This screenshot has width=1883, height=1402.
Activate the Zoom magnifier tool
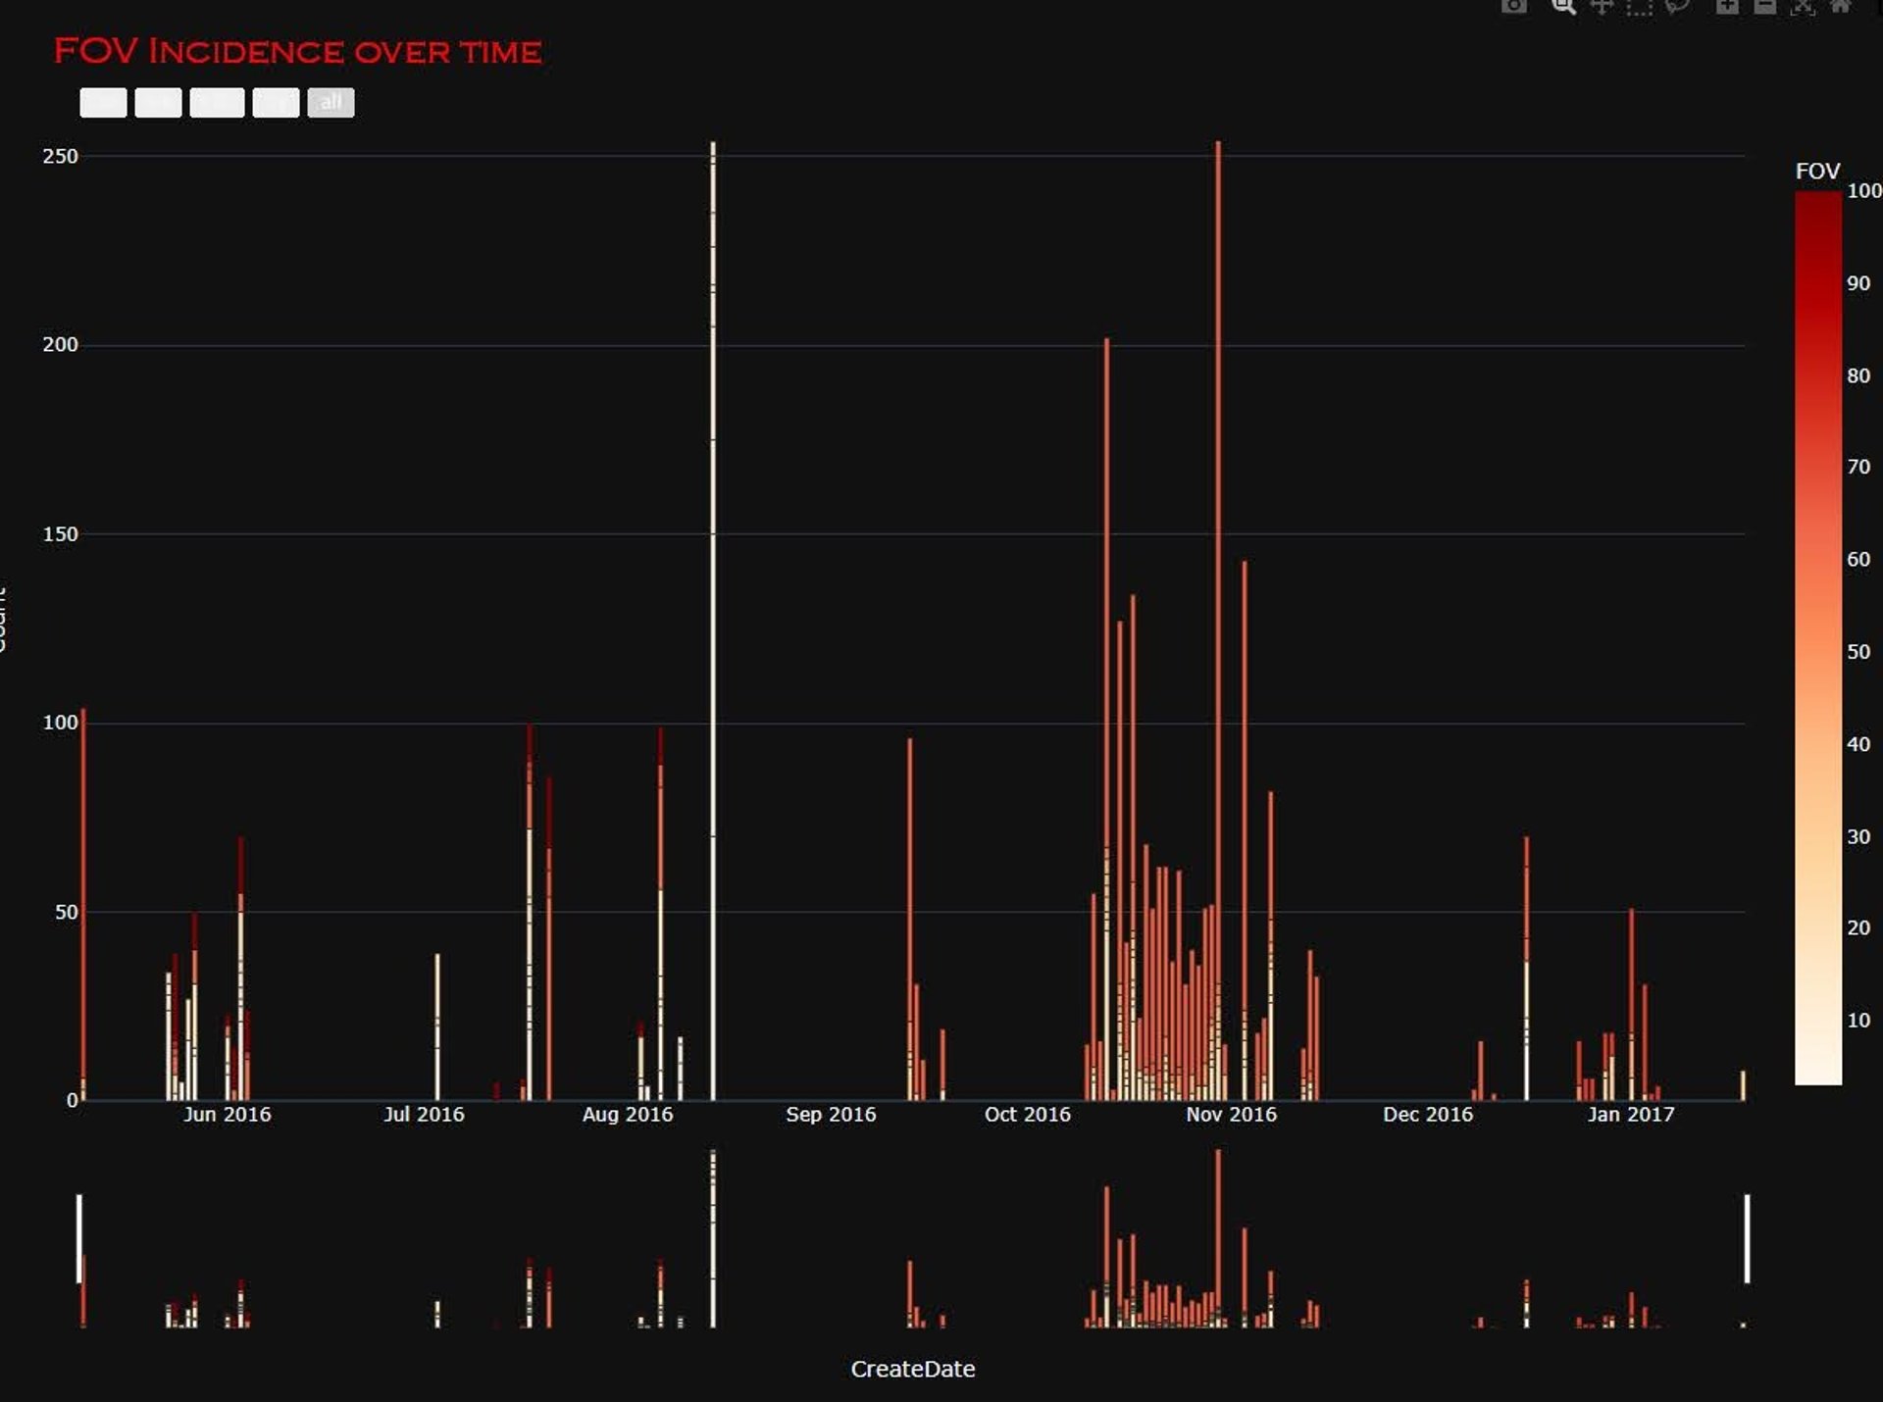pyautogui.click(x=1563, y=6)
